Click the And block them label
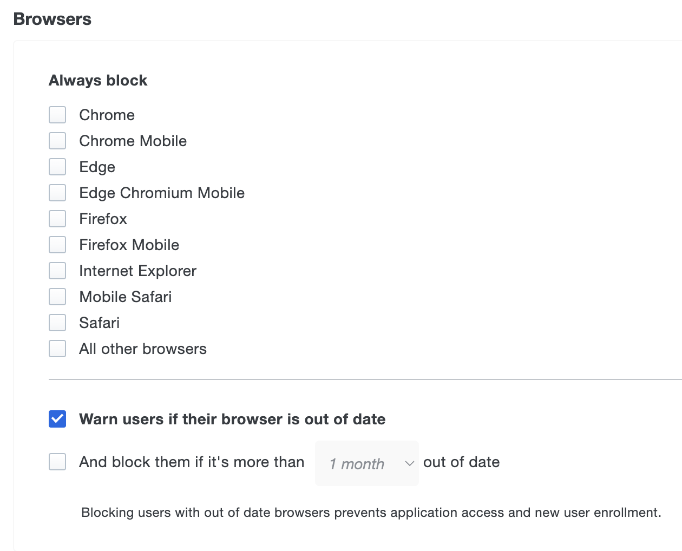This screenshot has height=551, width=682. [192, 462]
